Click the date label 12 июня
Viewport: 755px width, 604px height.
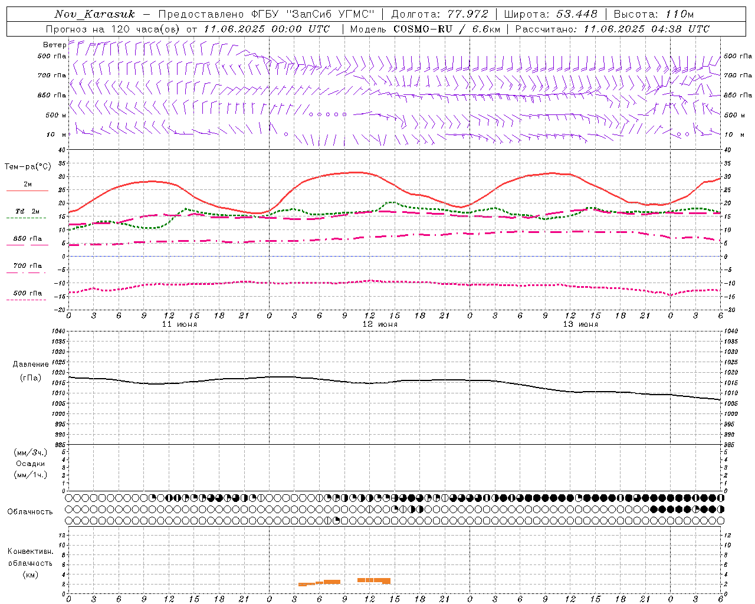click(x=380, y=324)
